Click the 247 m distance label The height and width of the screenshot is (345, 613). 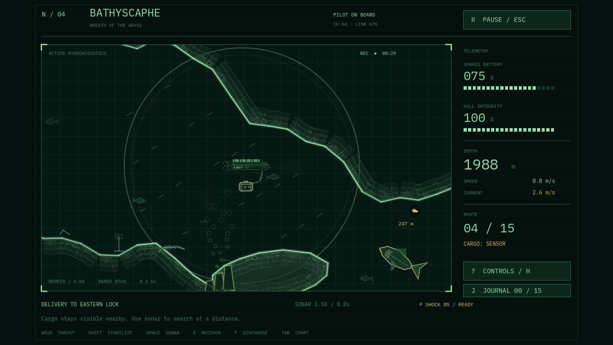(406, 224)
